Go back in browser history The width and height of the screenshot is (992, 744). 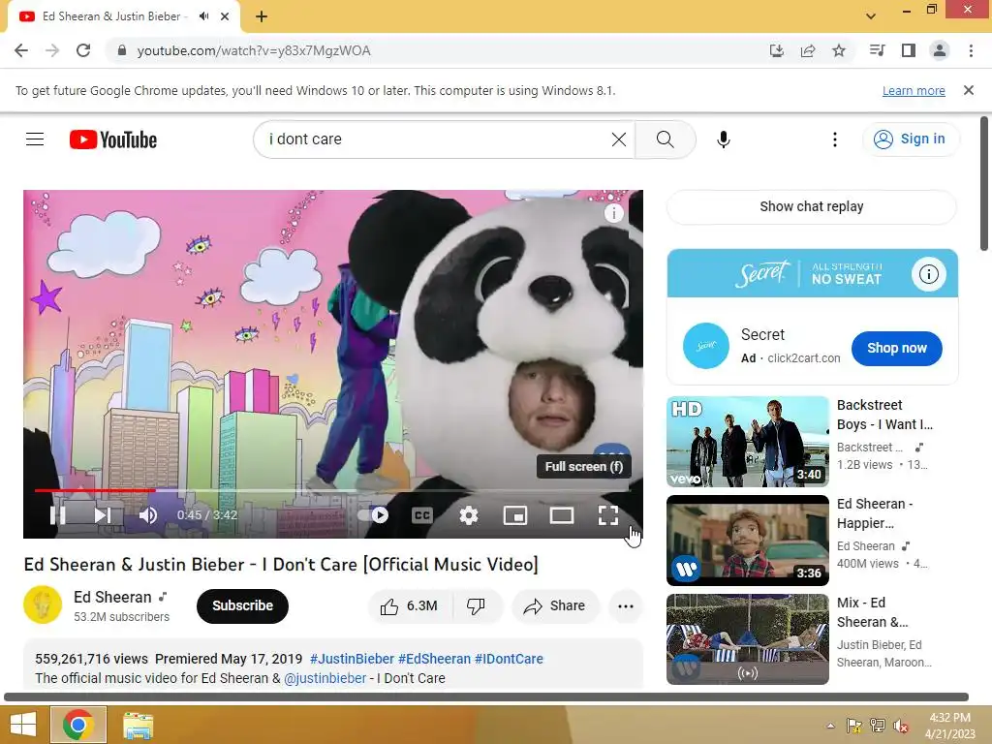[21, 50]
